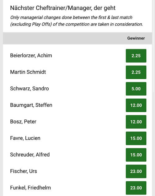
Task: Select the 2.25 odds for Beierlorzer, Achim
Action: (136, 56)
